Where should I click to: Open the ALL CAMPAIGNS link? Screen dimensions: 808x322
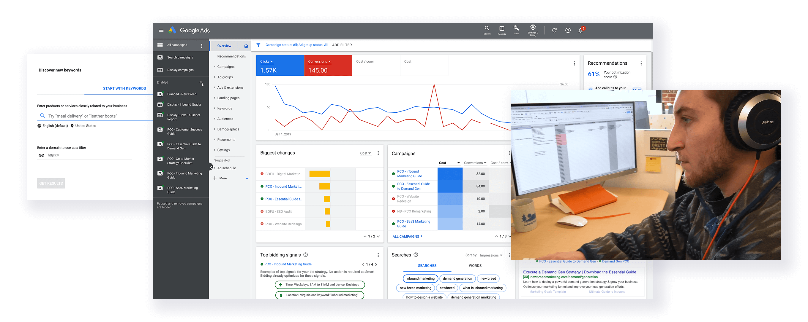tap(407, 237)
